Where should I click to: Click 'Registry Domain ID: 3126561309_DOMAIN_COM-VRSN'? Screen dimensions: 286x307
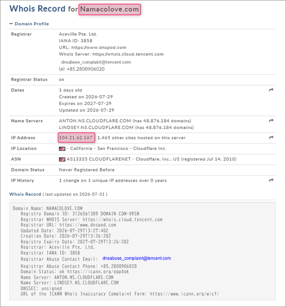pos(80,214)
